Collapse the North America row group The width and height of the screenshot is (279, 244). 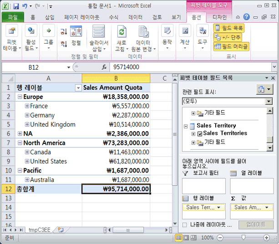20,143
